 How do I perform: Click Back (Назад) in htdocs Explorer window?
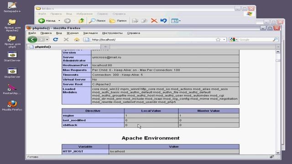tap(47, 20)
